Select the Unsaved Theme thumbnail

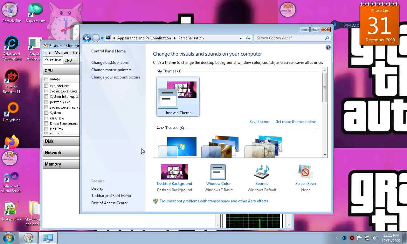pos(178,97)
